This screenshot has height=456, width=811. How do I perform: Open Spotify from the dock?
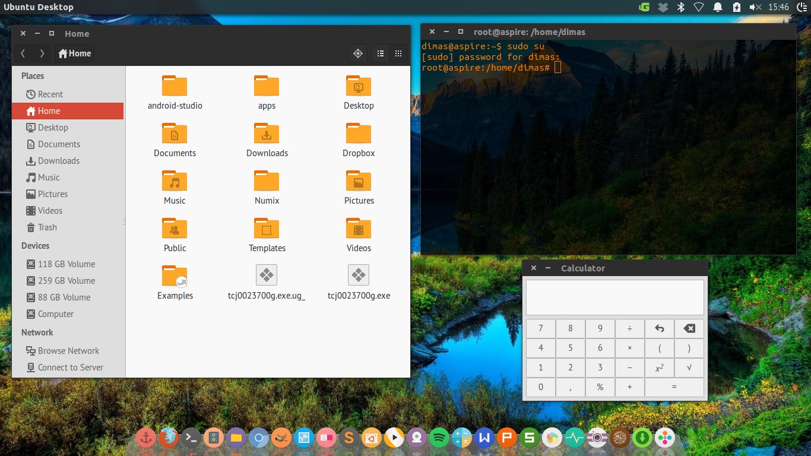pos(439,438)
